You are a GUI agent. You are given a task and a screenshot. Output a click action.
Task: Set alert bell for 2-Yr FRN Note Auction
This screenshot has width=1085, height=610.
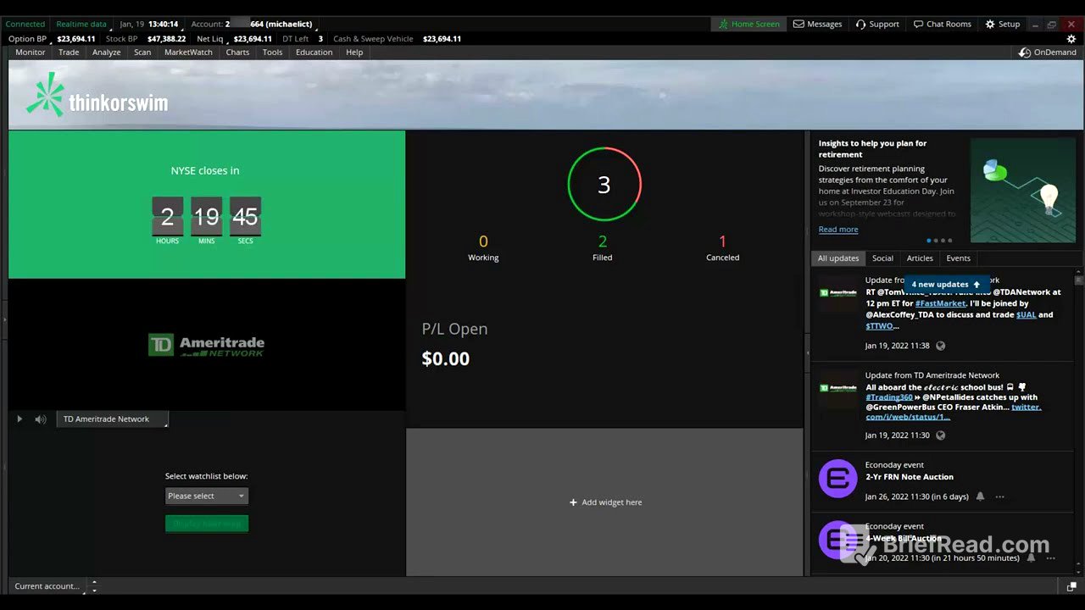click(980, 496)
